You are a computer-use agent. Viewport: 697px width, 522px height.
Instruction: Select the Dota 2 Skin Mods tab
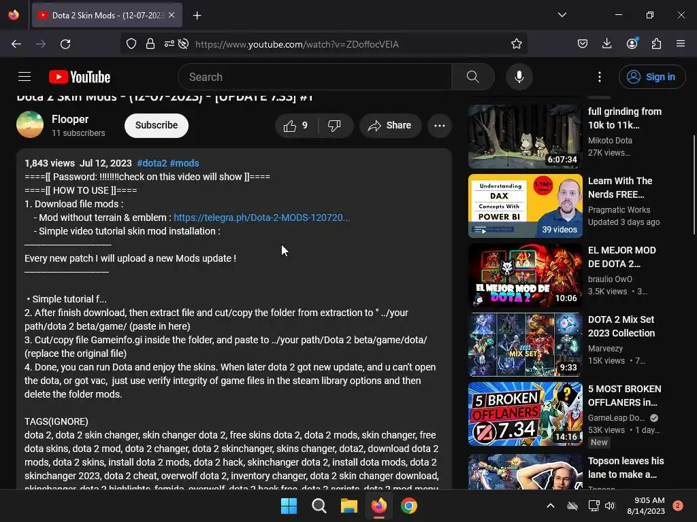(x=107, y=15)
